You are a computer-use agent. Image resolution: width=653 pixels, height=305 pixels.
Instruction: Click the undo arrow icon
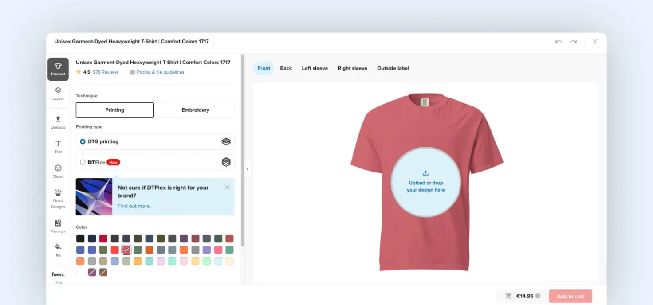coord(559,42)
